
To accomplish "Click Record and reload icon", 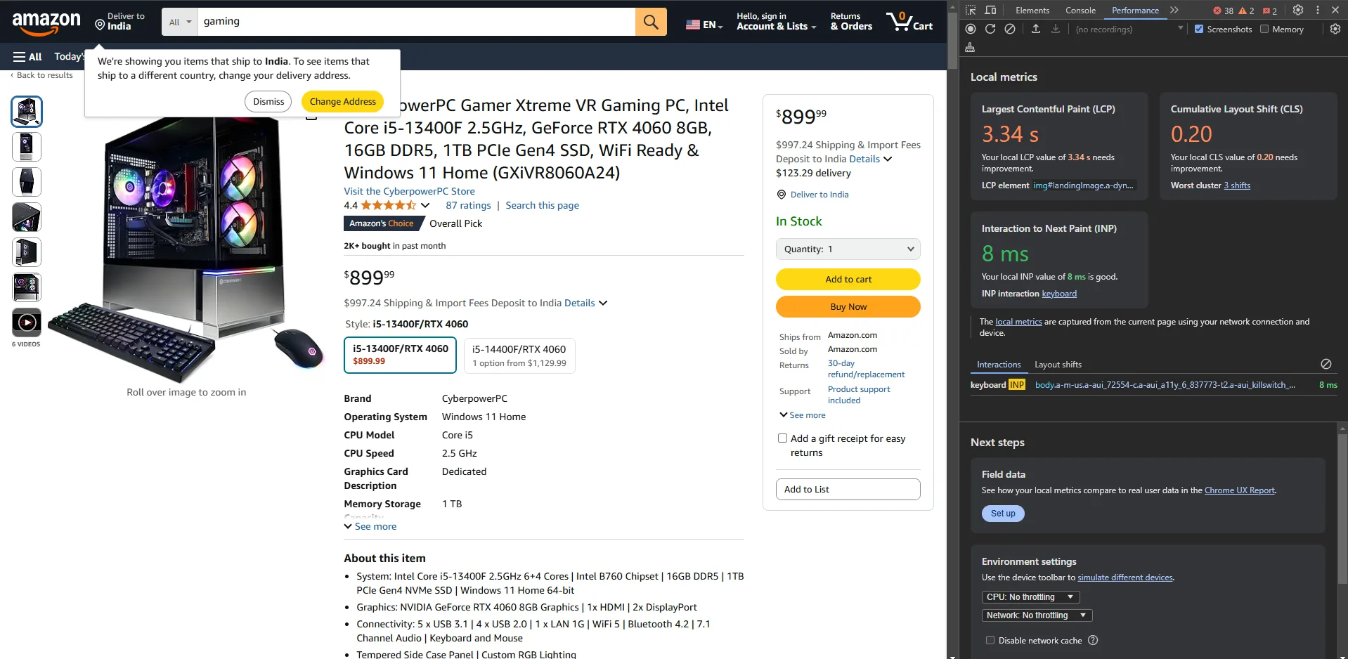I will point(990,29).
